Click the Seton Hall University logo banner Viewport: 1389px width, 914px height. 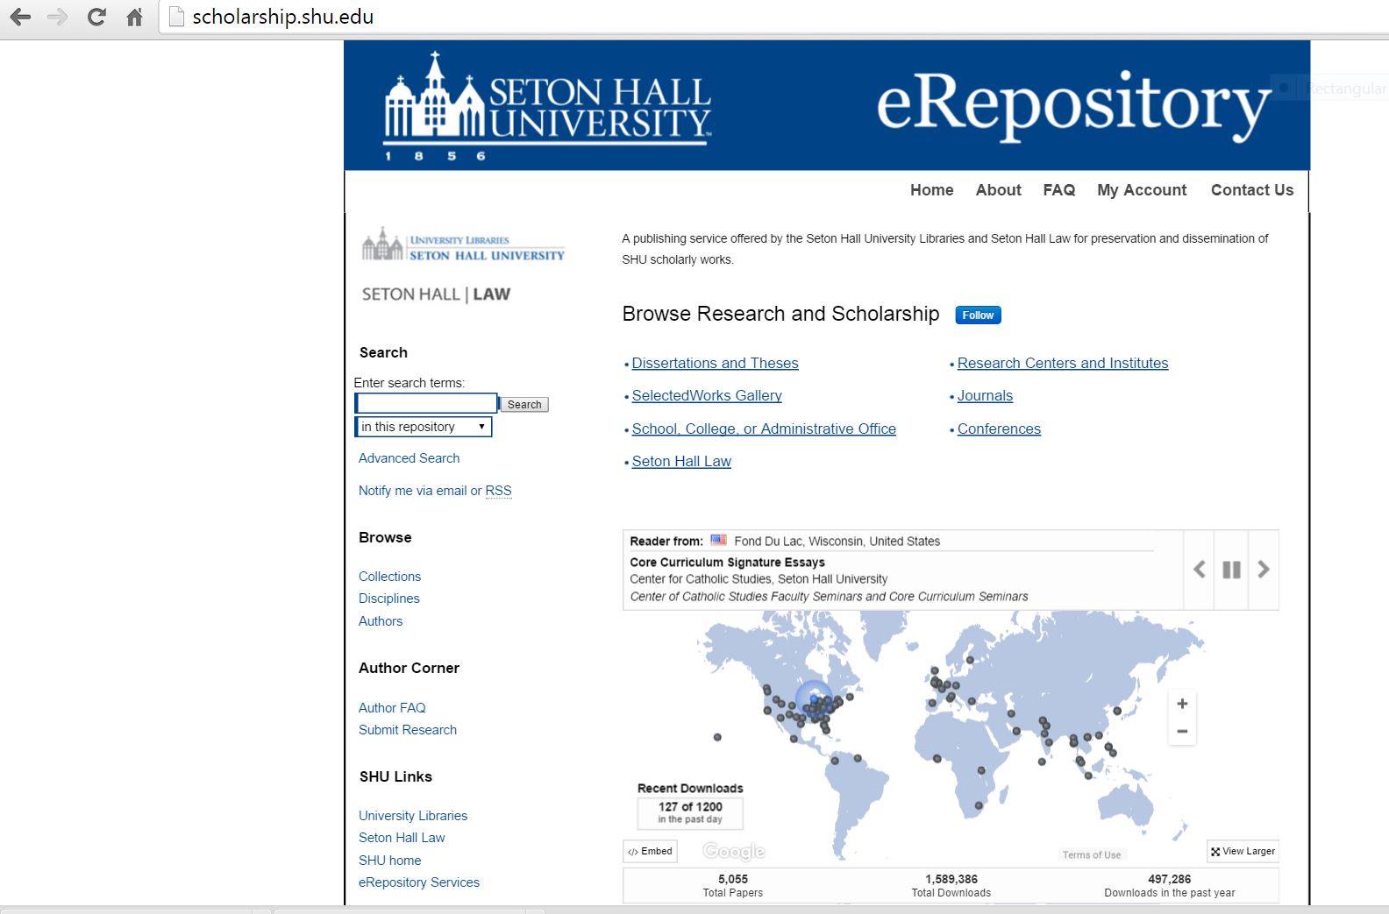pyautogui.click(x=547, y=107)
